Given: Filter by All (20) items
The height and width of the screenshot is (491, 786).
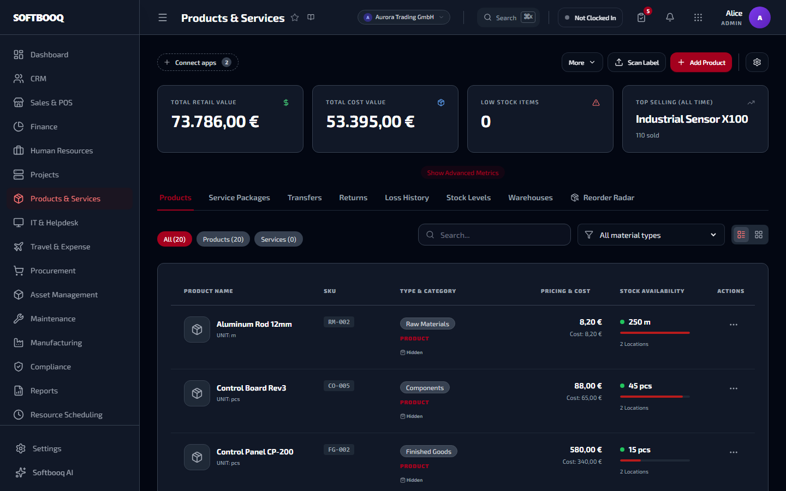Looking at the screenshot, I should coord(175,239).
